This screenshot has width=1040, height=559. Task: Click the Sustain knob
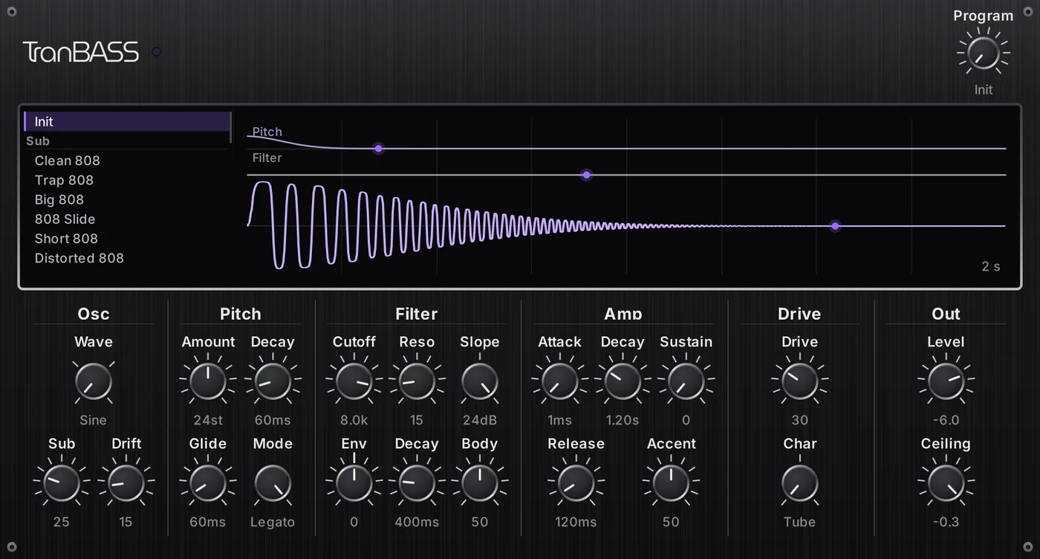pos(686,382)
